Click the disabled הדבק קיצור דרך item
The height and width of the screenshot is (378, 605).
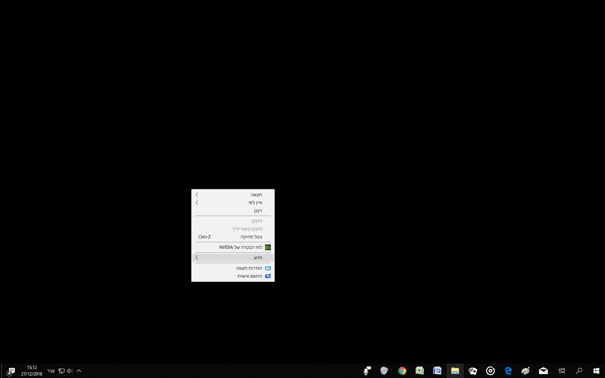pos(233,229)
